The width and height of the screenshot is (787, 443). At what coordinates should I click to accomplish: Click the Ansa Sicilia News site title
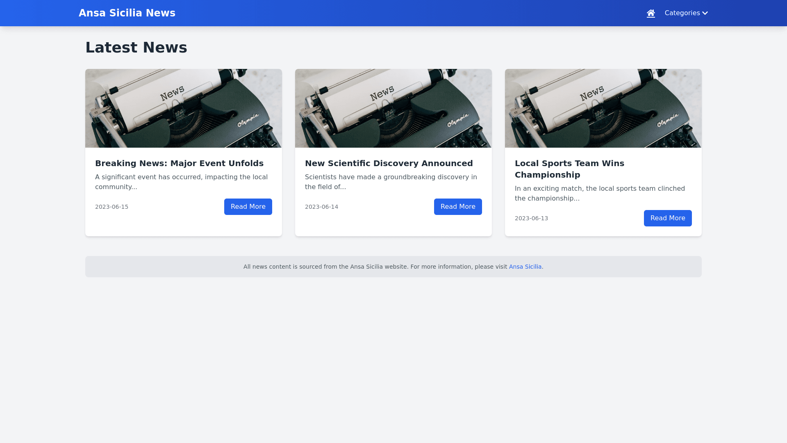(127, 13)
